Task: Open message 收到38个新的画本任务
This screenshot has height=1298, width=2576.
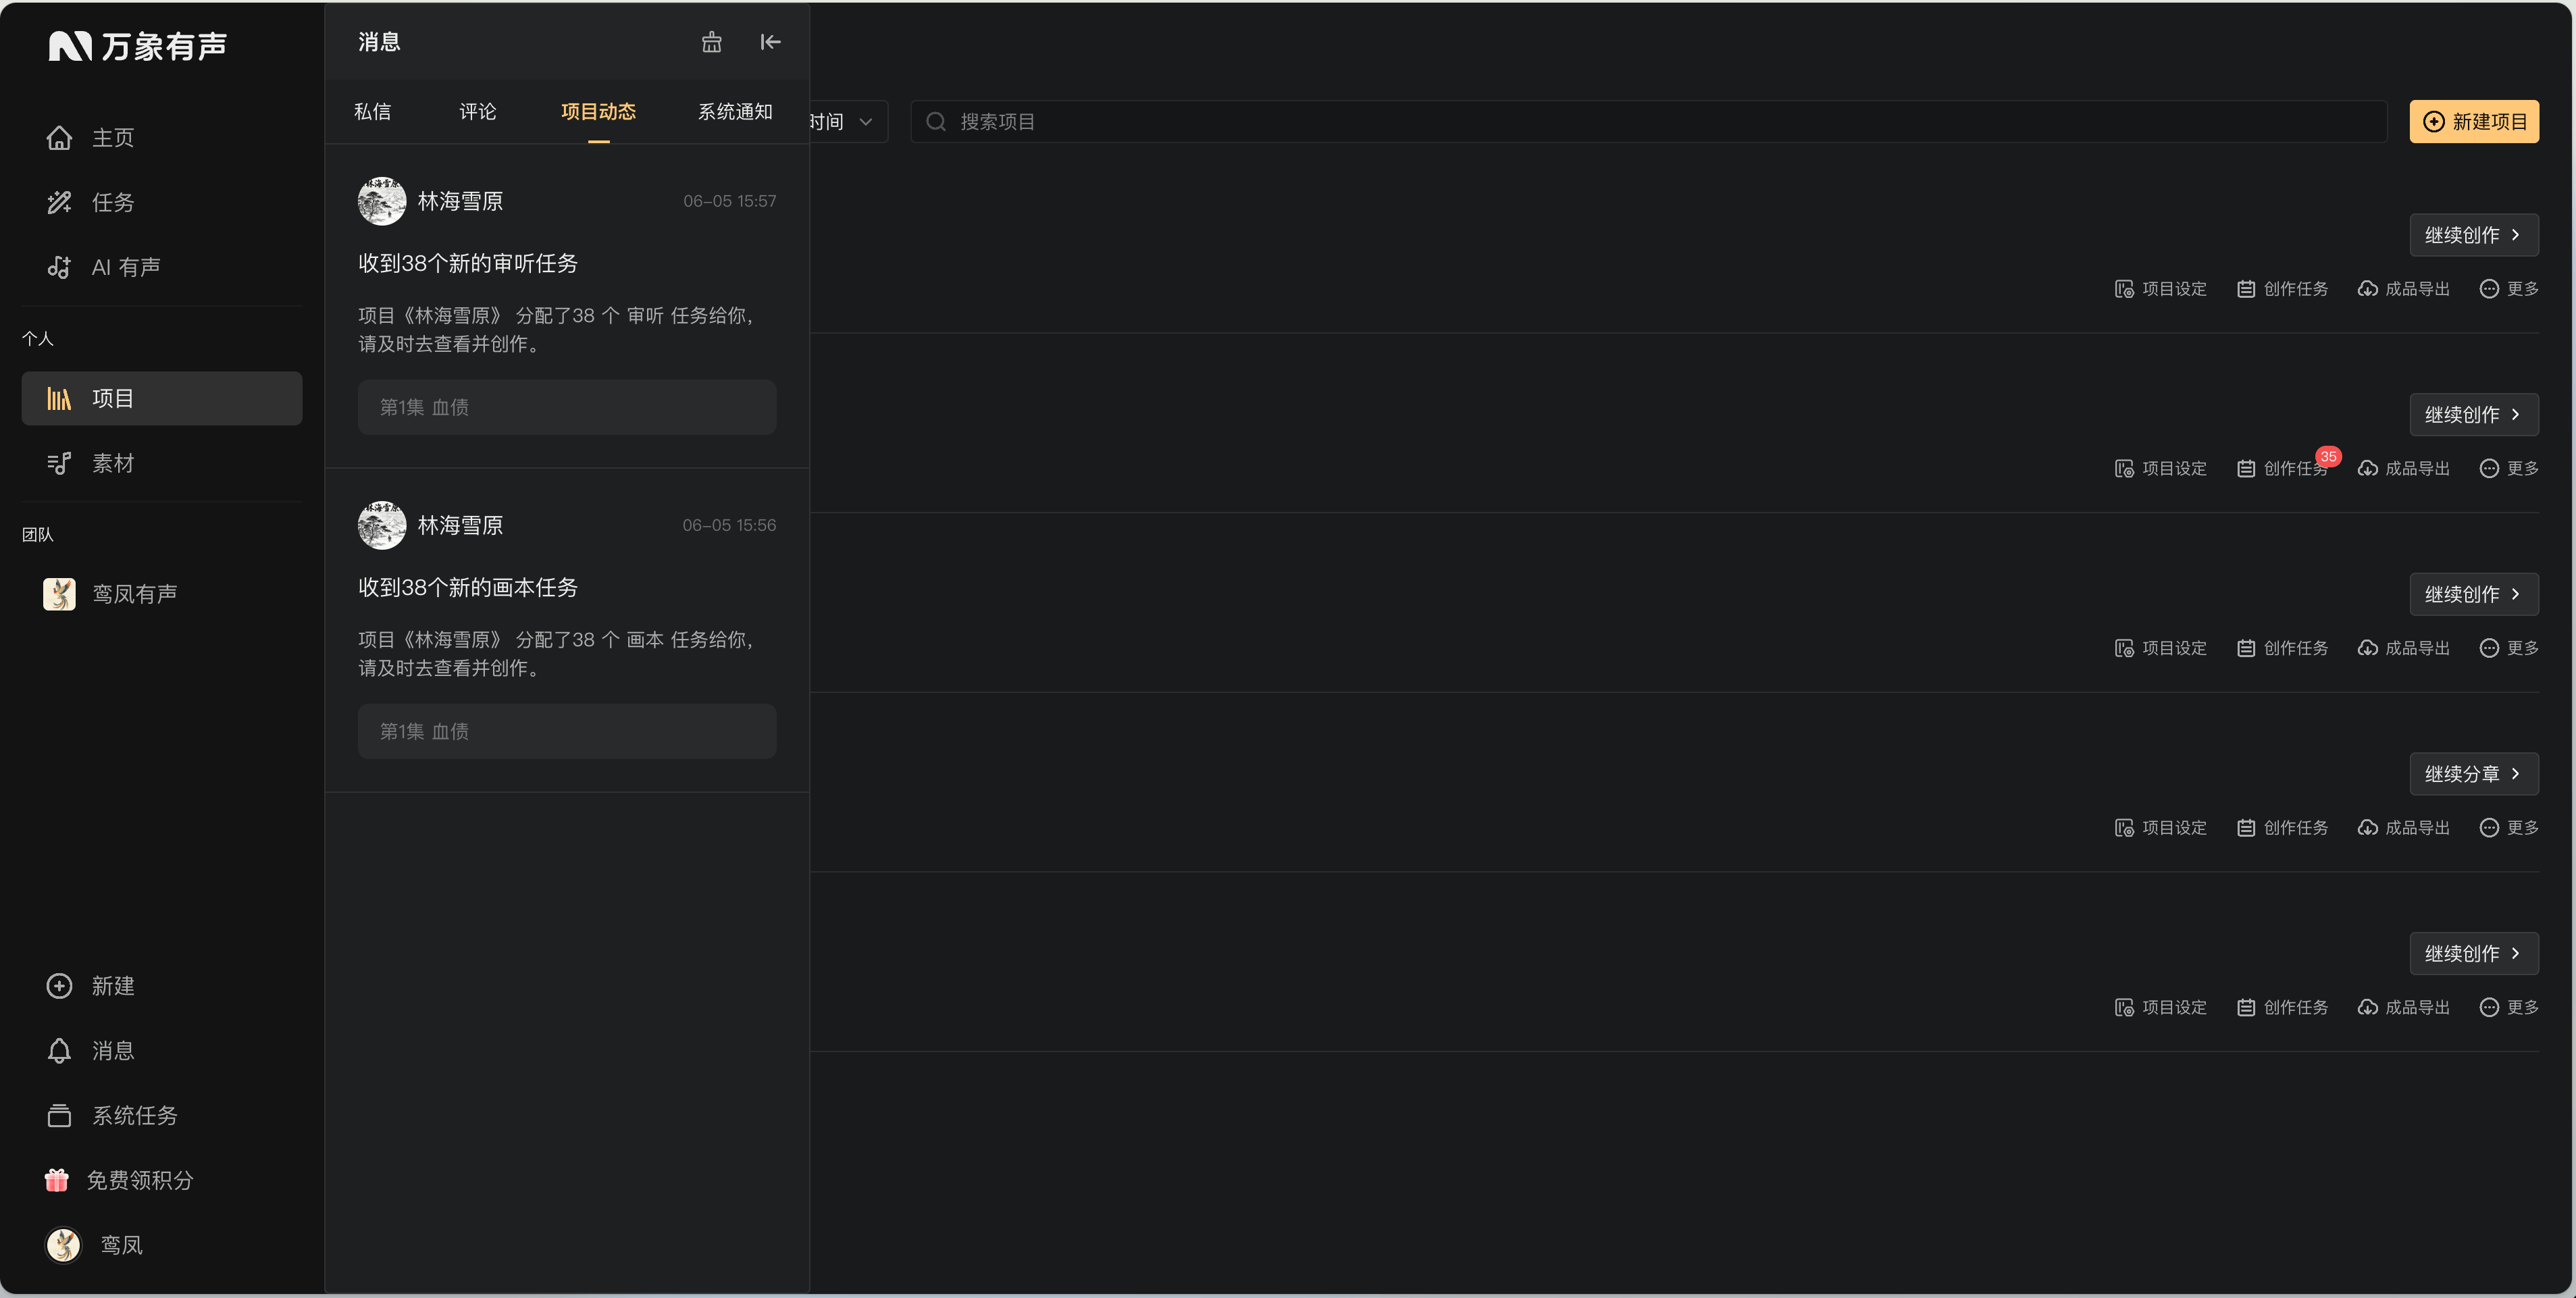Action: point(468,587)
